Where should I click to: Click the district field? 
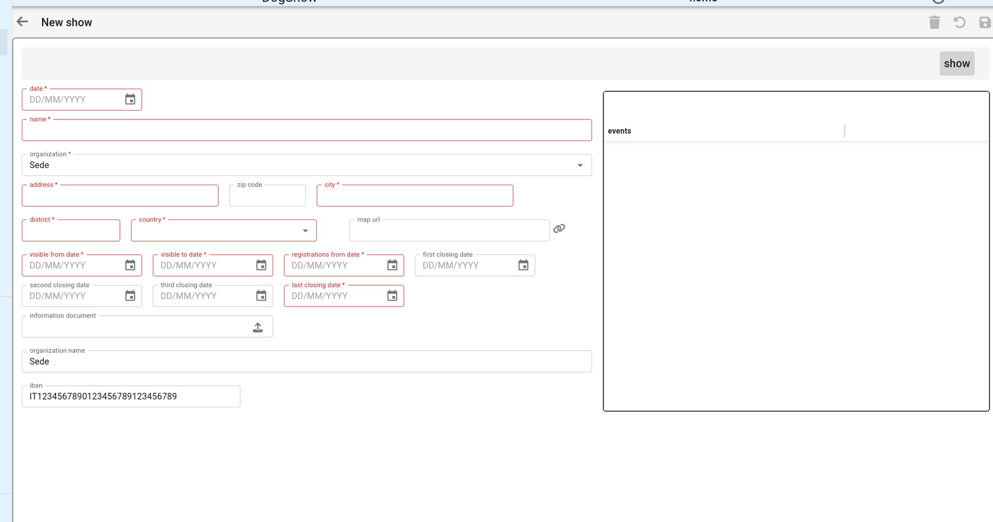71,230
